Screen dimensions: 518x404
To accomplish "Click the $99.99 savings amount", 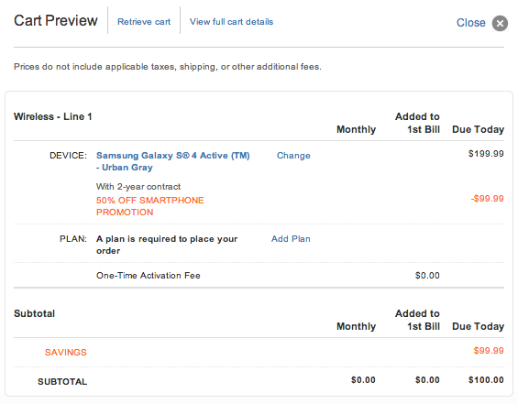I will (x=489, y=351).
